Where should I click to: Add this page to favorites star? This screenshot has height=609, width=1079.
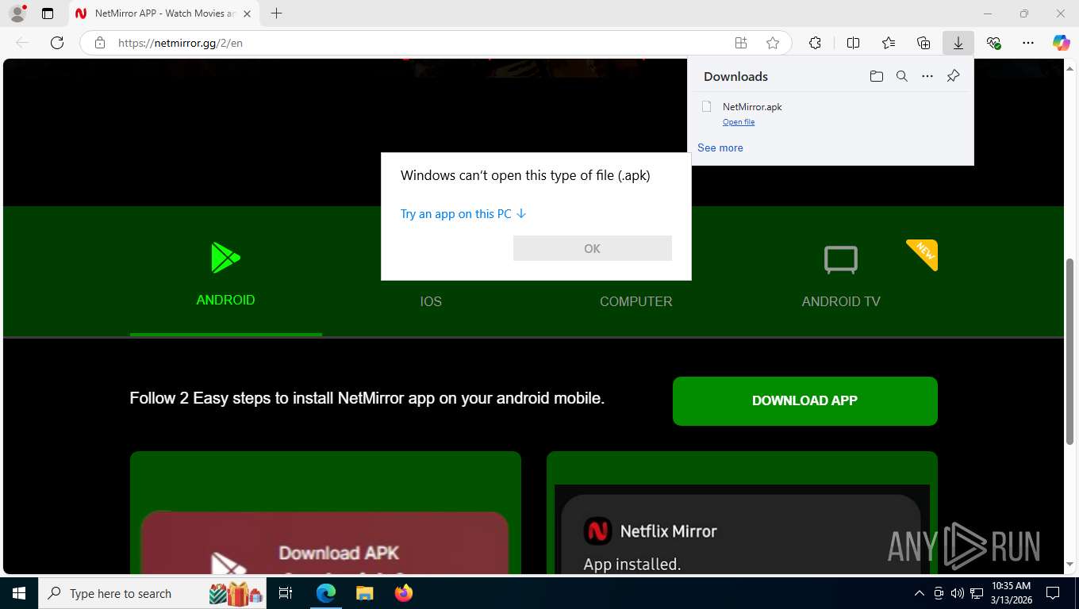(x=773, y=43)
